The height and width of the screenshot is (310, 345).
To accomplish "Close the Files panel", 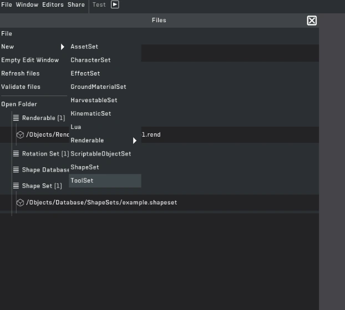I will click(x=312, y=21).
